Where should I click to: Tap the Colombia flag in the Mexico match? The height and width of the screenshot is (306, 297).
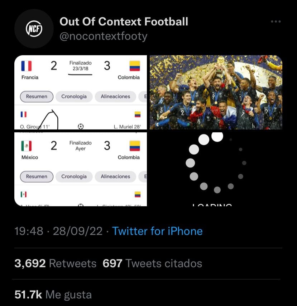click(x=135, y=146)
